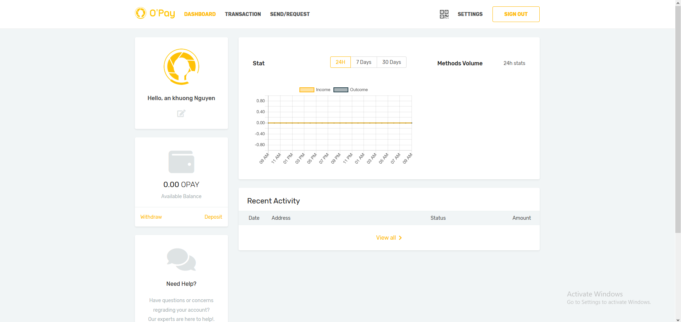681x322 pixels.
Task: Click the View all chevron arrow
Action: (400, 238)
